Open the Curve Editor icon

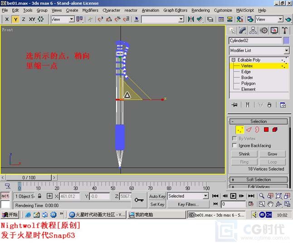[x=221, y=19]
